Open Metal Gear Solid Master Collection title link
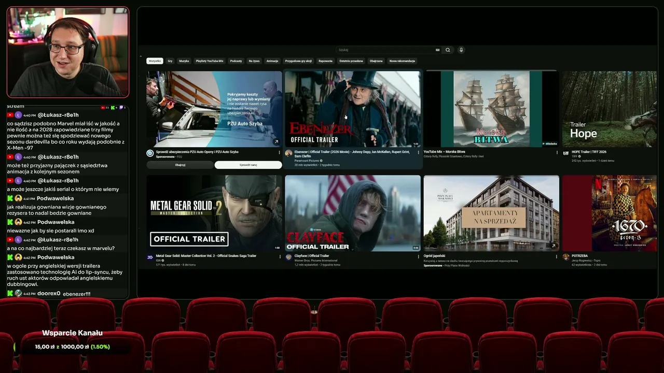Screen dimensions: 664x373 coord(206,255)
